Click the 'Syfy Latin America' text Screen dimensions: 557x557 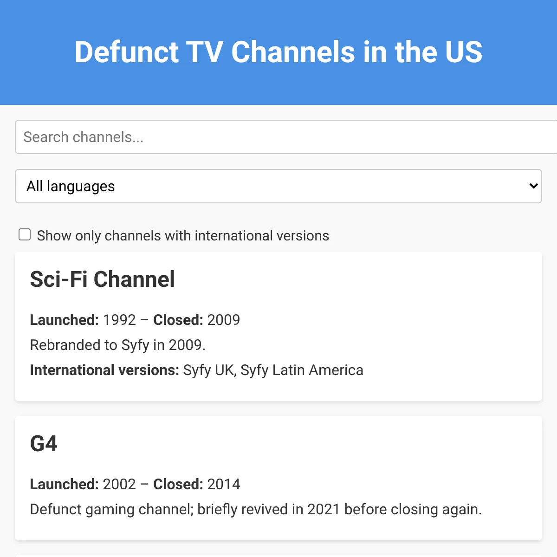point(302,370)
